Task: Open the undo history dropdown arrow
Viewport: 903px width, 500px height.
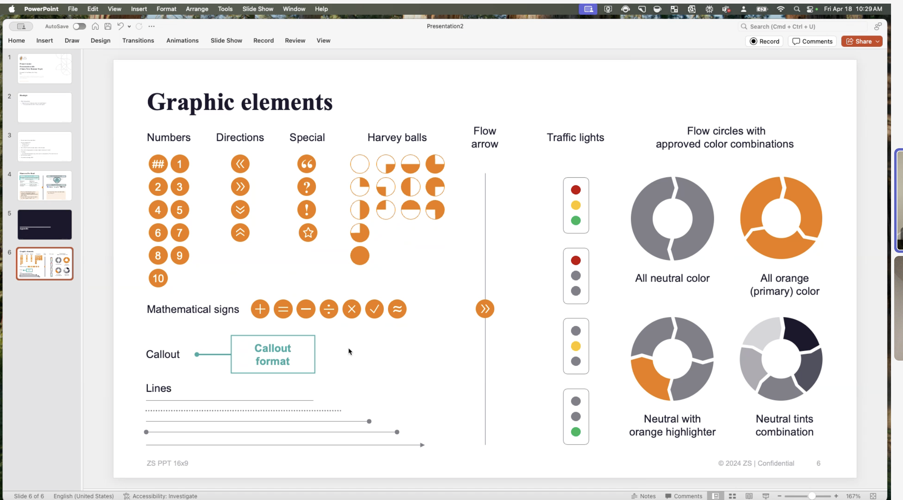Action: pyautogui.click(x=129, y=26)
